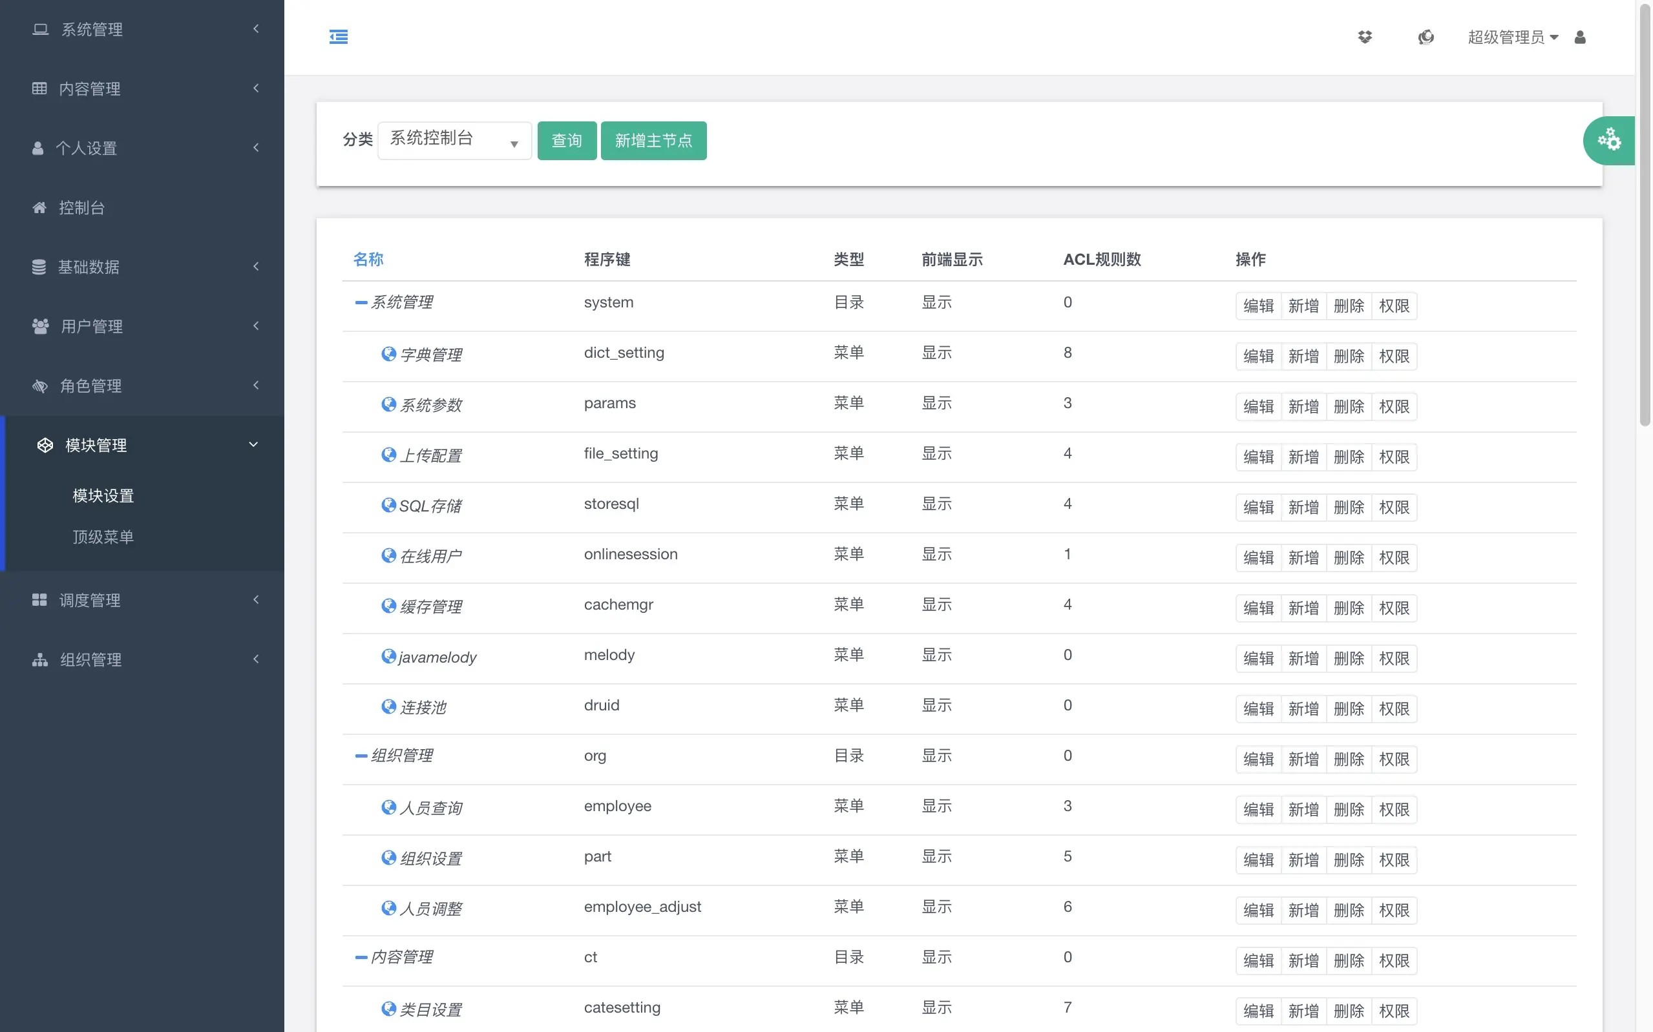Click the globe icon beside 字典管理
The width and height of the screenshot is (1653, 1032).
tap(388, 353)
